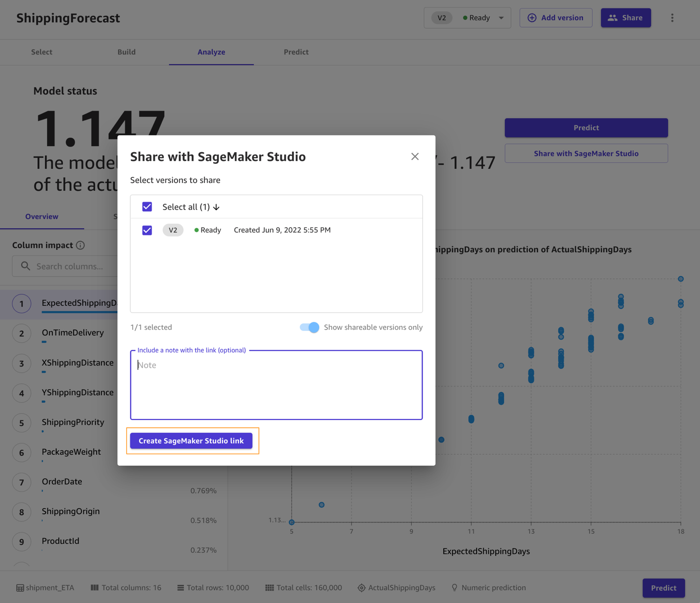700x603 pixels.
Task: Close the Share with SageMaker Studio dialog
Action: click(415, 157)
